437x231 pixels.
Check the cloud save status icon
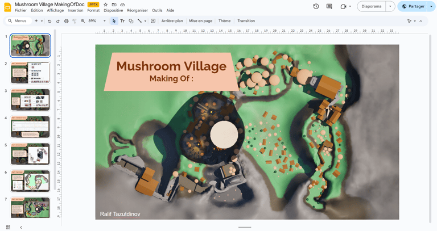coord(122,5)
